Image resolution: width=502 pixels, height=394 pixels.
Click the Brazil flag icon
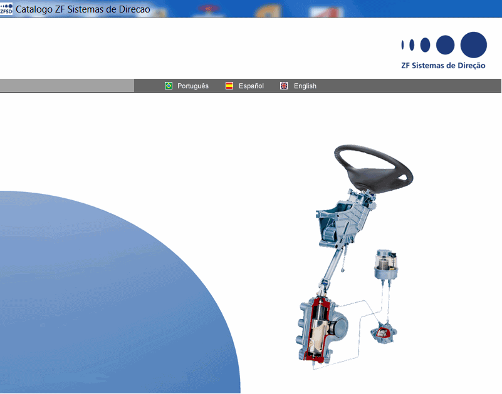click(169, 86)
